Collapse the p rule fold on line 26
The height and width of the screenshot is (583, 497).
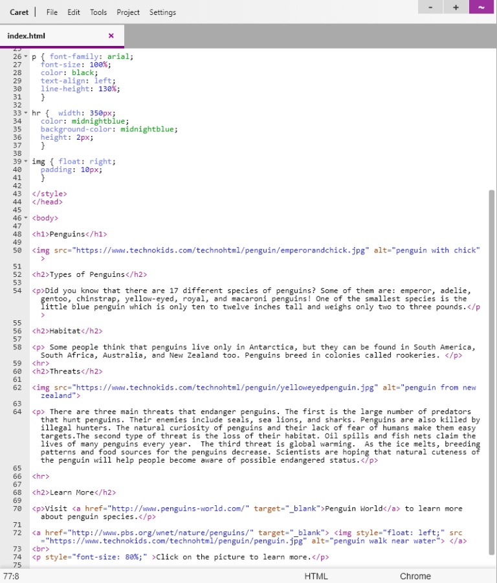26,56
